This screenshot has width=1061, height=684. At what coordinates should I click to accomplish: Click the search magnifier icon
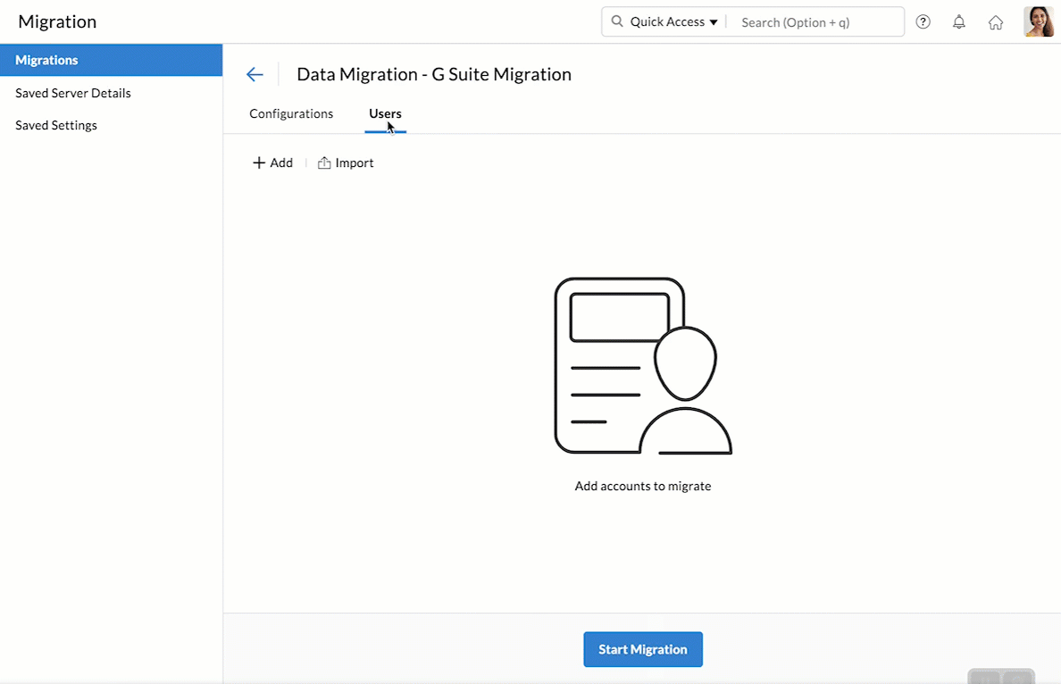pos(617,21)
